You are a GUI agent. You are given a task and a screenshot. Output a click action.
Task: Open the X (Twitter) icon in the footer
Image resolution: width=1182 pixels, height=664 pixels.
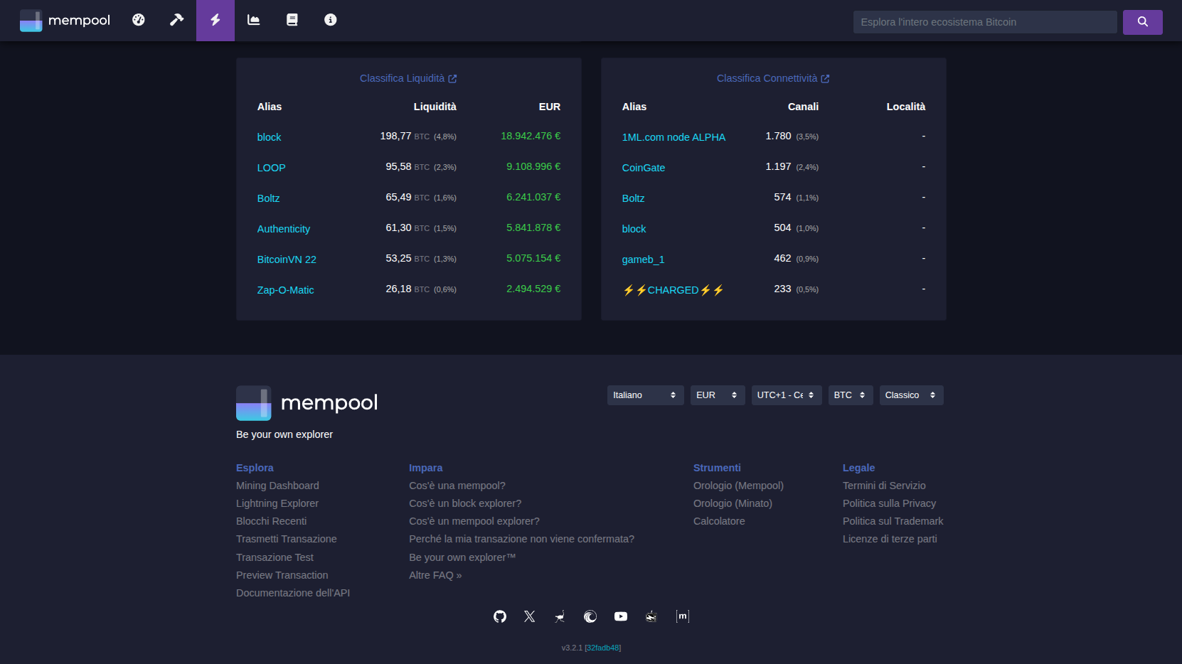point(530,616)
